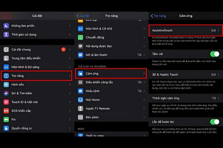223x148 pixels.
Task: Tap the Touch ID & Mật mã fingerprint icon
Action: click(x=6, y=102)
